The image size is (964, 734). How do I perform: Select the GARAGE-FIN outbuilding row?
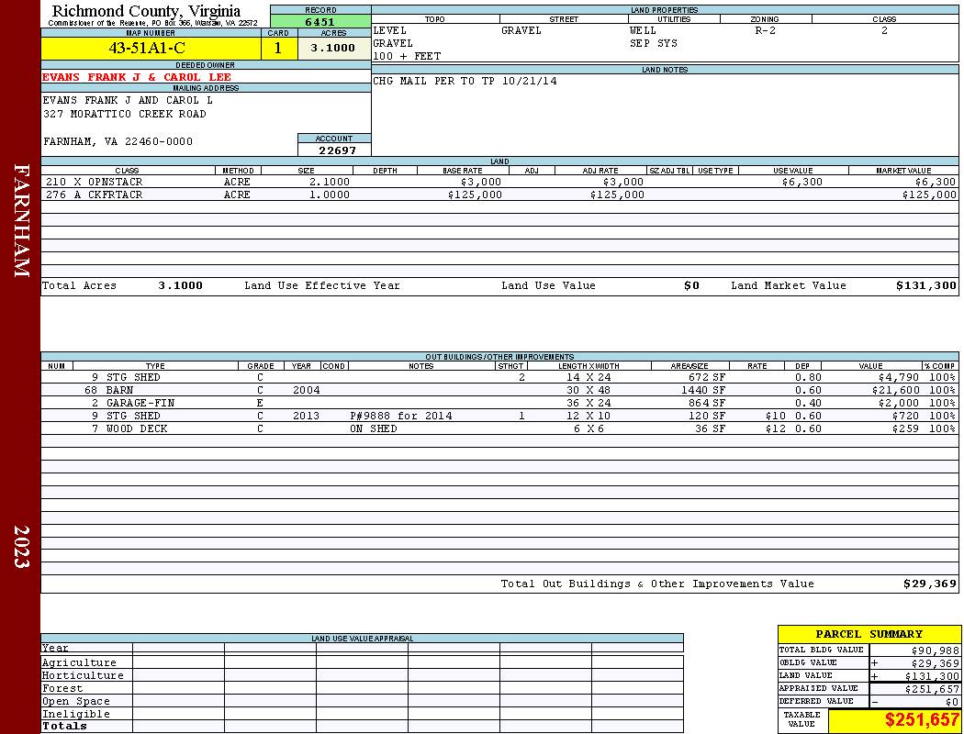point(499,403)
